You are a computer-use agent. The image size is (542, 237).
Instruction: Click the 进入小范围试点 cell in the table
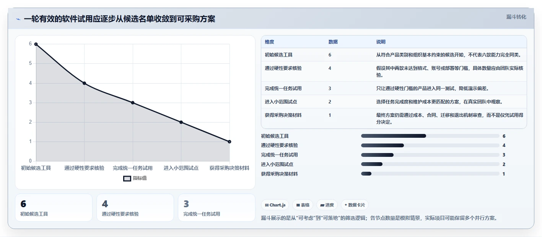point(281,102)
